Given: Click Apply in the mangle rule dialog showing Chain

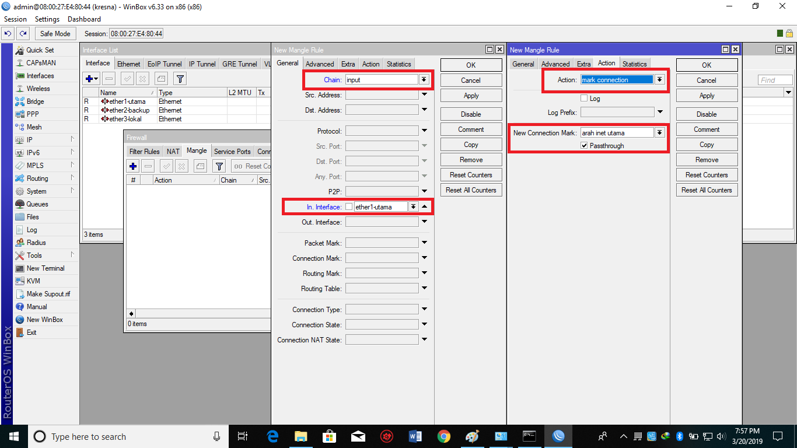Looking at the screenshot, I should (471, 96).
